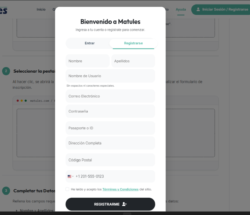Select the Registrarse tab
250x215 pixels.
coord(133,43)
